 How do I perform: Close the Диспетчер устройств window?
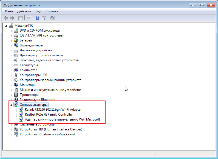(x=211, y=5)
